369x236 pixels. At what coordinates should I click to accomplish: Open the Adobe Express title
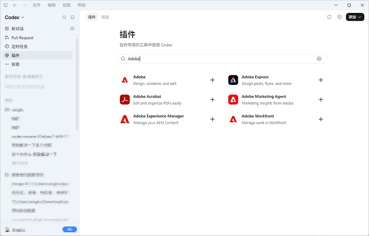pos(255,77)
